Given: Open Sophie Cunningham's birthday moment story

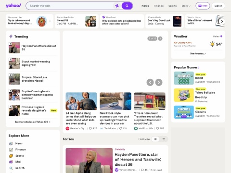Looking at the screenshot, I should (37, 95).
